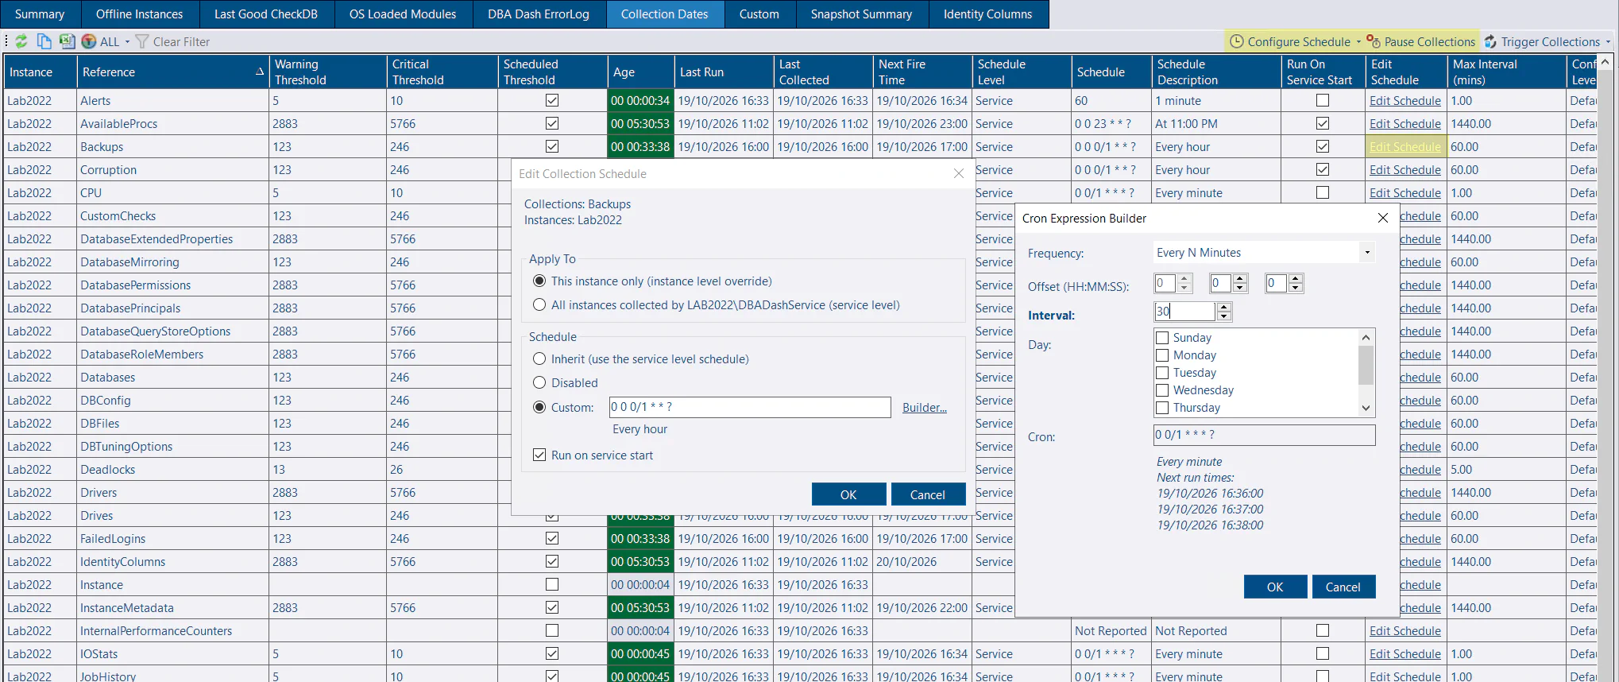This screenshot has height=682, width=1619.
Task: Export the grid to Excel
Action: point(67,41)
